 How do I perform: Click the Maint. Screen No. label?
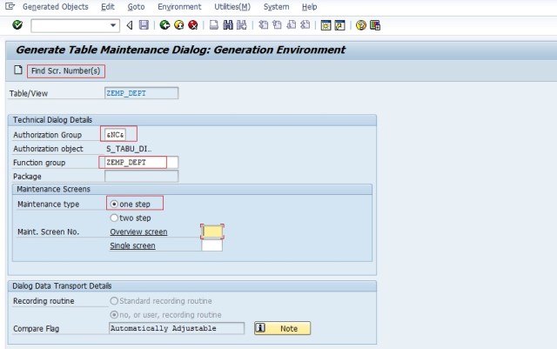click(x=49, y=232)
